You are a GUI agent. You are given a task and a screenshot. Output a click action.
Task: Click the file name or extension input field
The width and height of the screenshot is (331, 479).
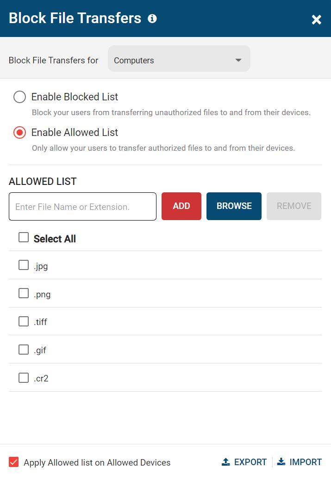pos(82,206)
